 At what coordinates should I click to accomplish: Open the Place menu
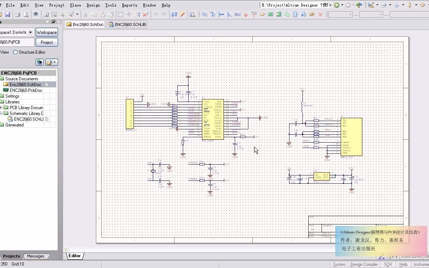pos(75,5)
